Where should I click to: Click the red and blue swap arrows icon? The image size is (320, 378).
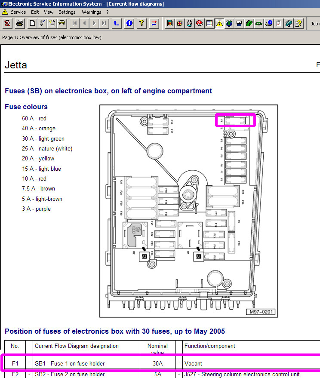point(154,23)
